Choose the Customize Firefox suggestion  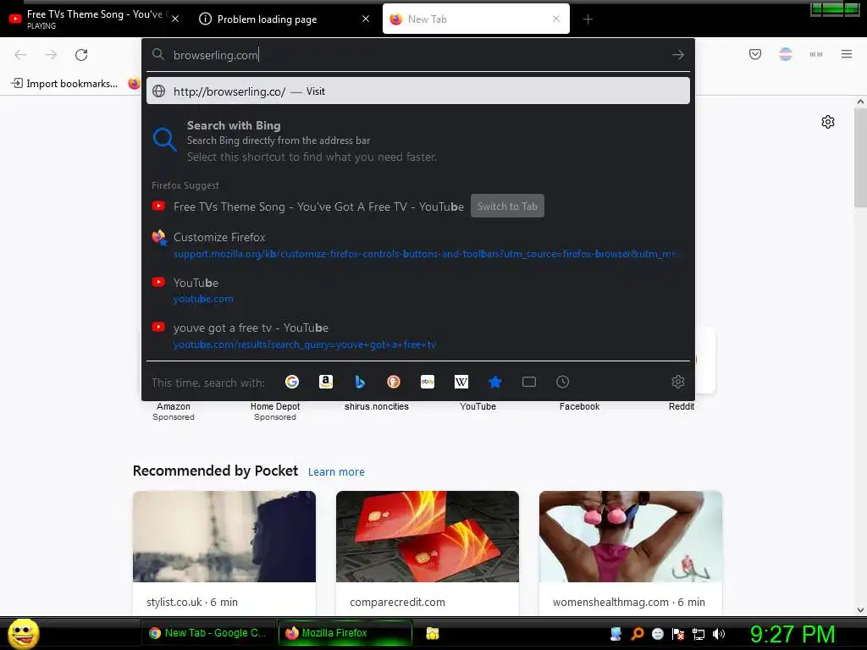tap(418, 245)
